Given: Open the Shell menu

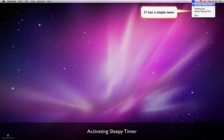Looking at the screenshot, I should [20, 1].
